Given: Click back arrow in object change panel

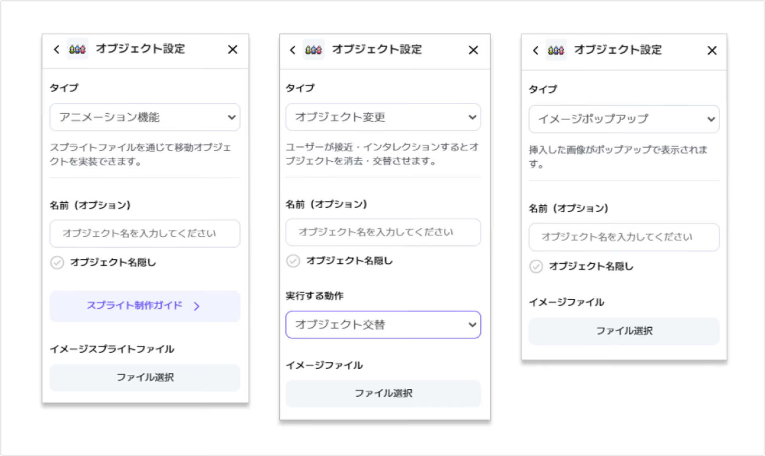Looking at the screenshot, I should coord(293,50).
